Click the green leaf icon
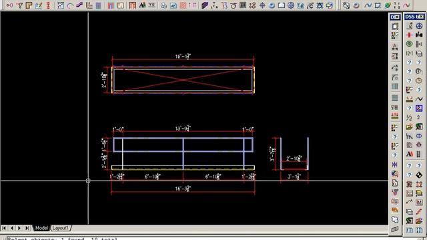Viewport: 427px width, 240px height. point(388,5)
